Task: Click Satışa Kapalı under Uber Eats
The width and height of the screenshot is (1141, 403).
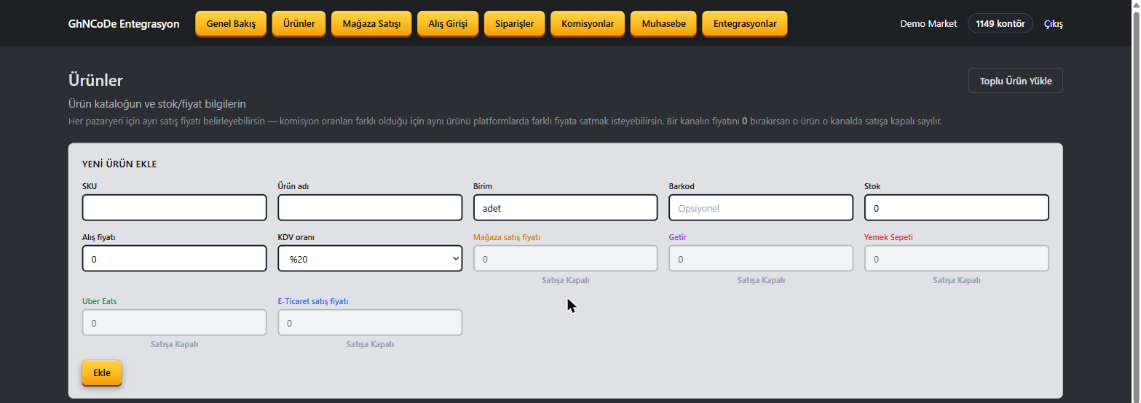Action: (x=175, y=344)
